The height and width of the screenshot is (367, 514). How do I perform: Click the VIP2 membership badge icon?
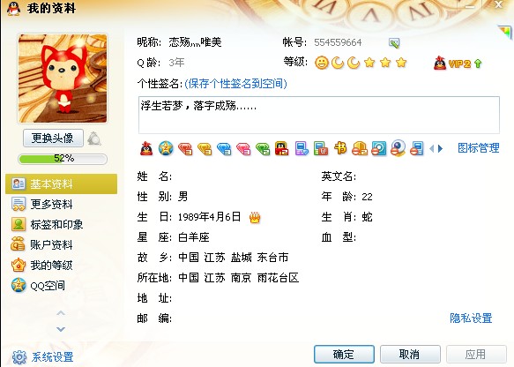coord(457,63)
